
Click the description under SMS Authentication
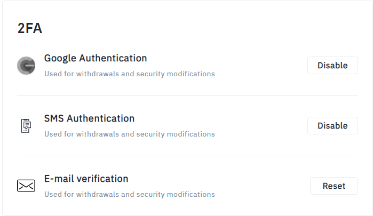click(x=130, y=134)
